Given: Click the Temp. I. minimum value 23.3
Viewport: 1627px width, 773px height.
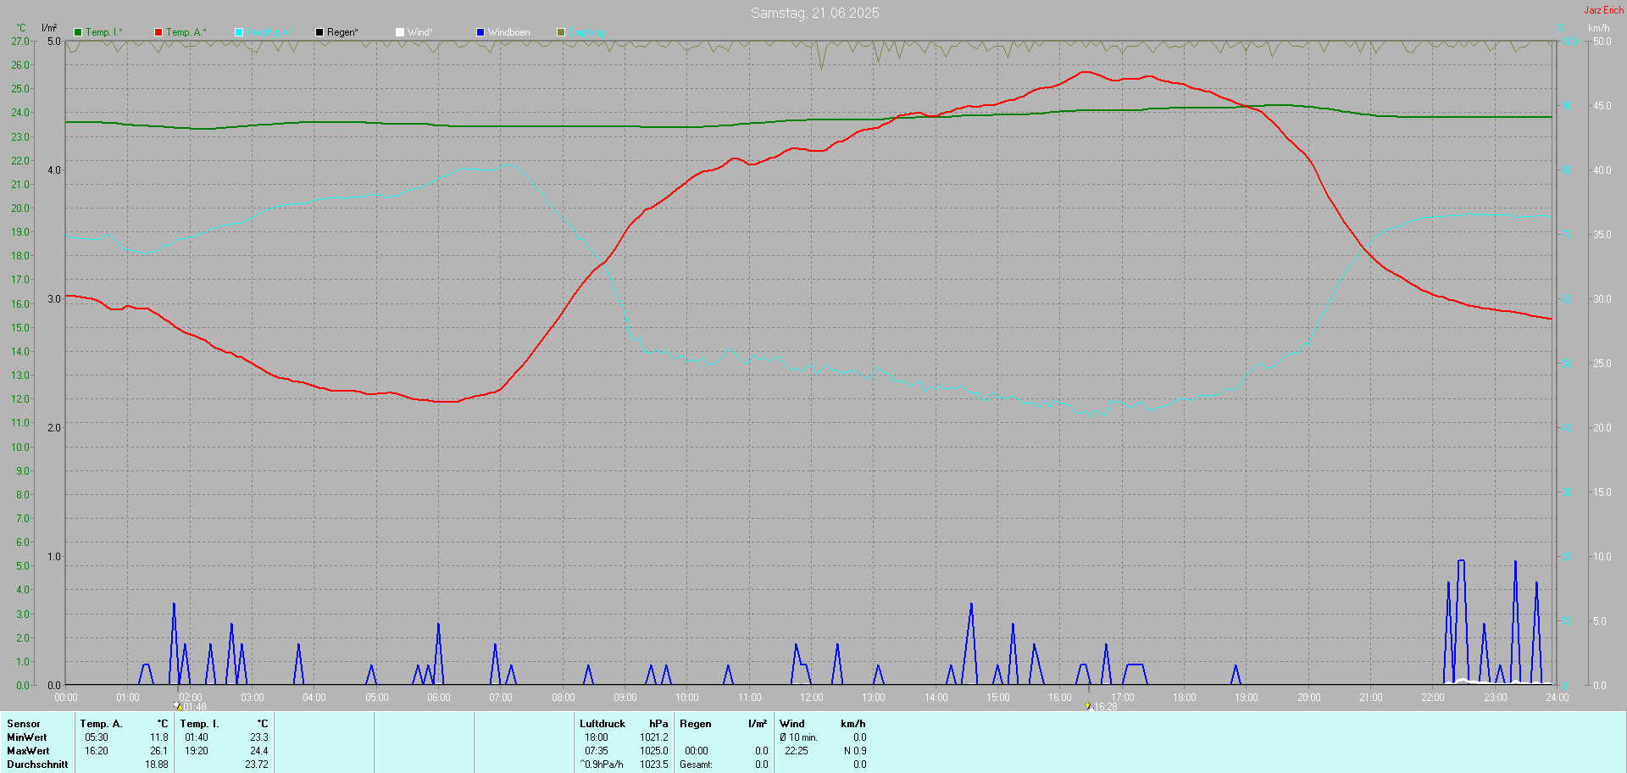Looking at the screenshot, I should 259,737.
